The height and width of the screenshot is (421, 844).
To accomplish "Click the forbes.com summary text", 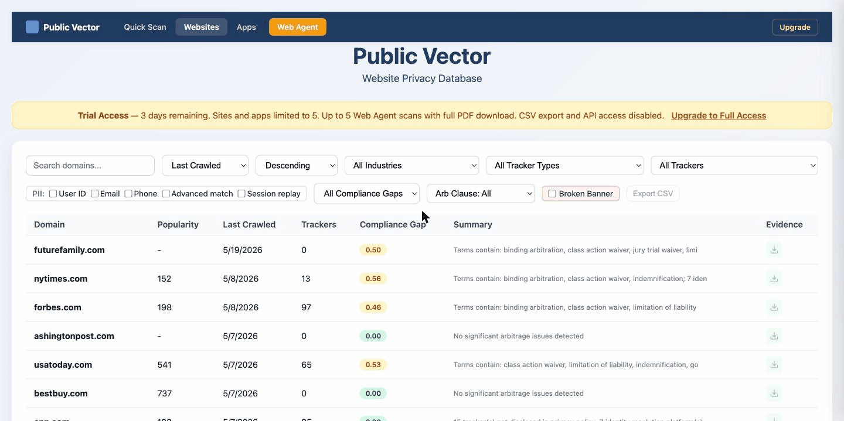I will (x=575, y=307).
